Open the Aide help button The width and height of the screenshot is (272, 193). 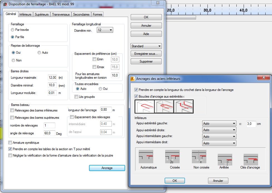pyautogui.click(x=146, y=34)
